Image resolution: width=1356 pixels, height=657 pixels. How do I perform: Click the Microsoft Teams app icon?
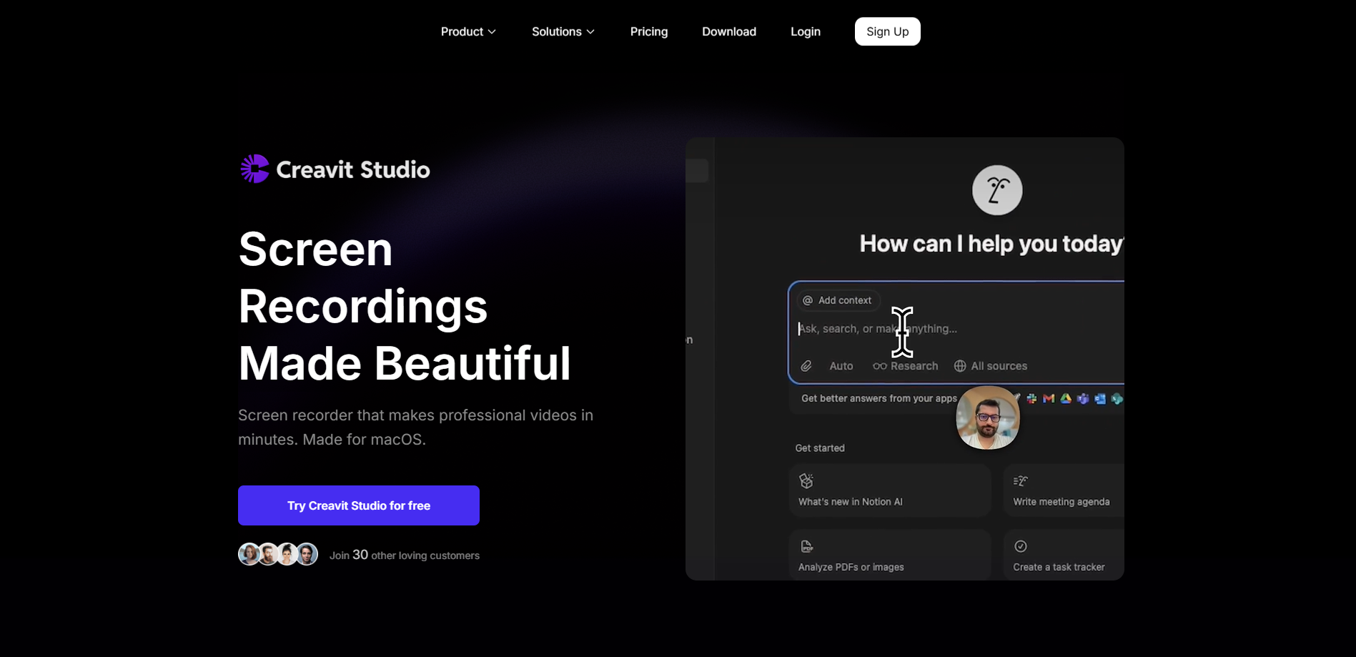(x=1082, y=398)
